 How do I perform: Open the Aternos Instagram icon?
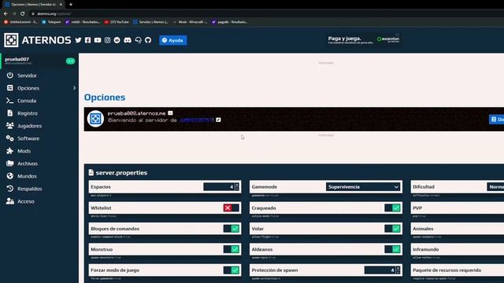(x=107, y=40)
